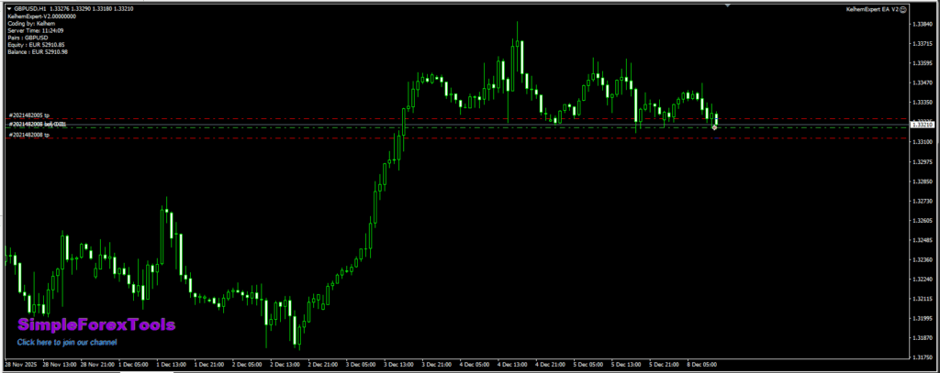Click the Equity EUR 52910.85 info text

[37, 44]
